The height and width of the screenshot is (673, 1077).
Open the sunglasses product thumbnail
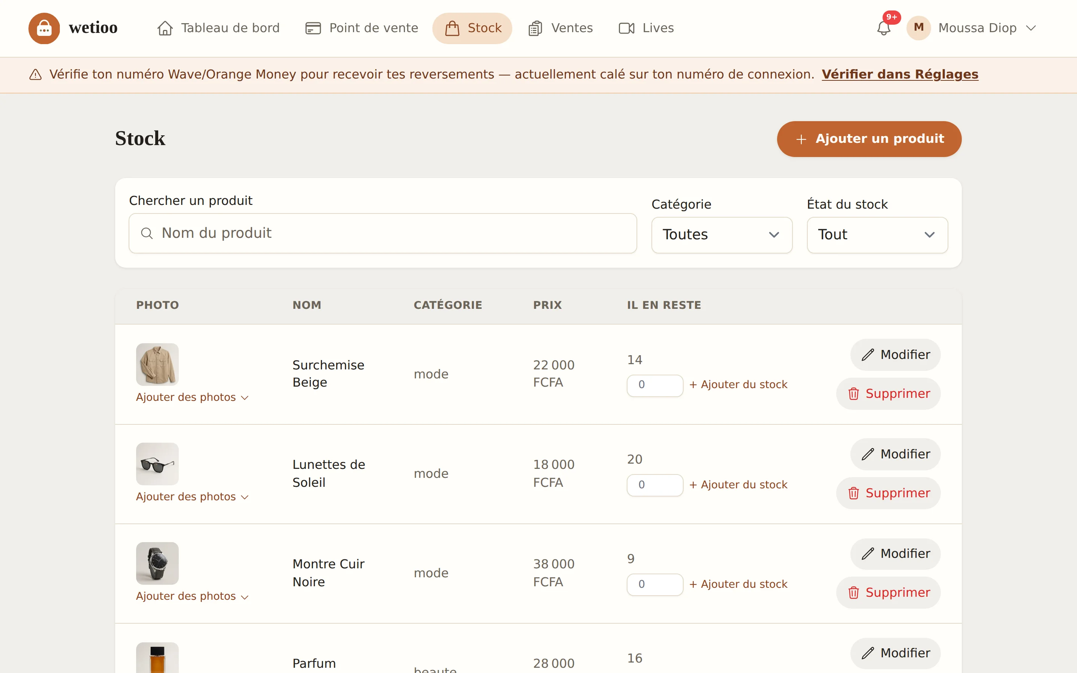157,464
